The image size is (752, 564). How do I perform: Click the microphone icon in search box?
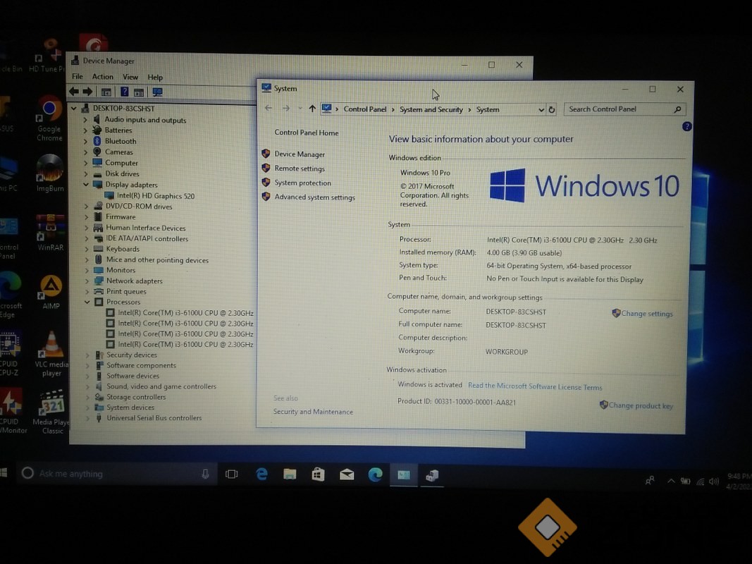(x=205, y=474)
